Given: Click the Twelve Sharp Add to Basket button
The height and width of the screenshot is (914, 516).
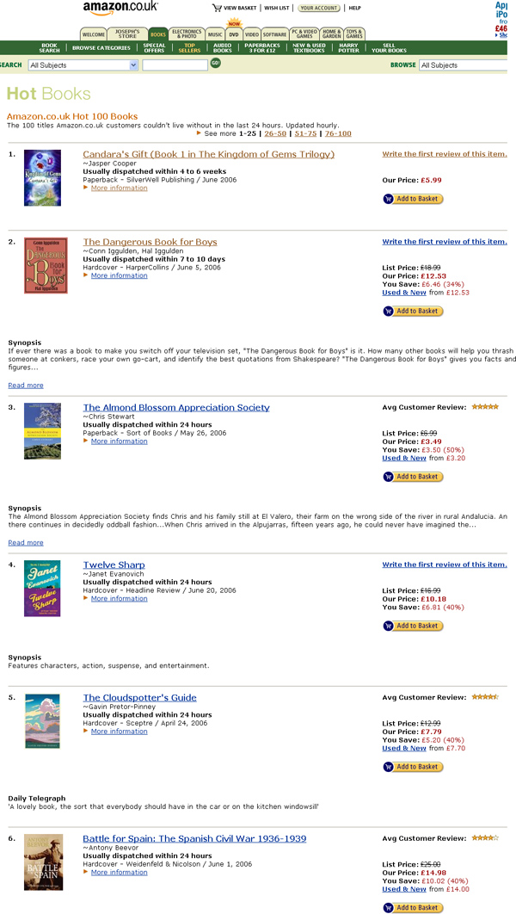Looking at the screenshot, I should click(x=413, y=626).
